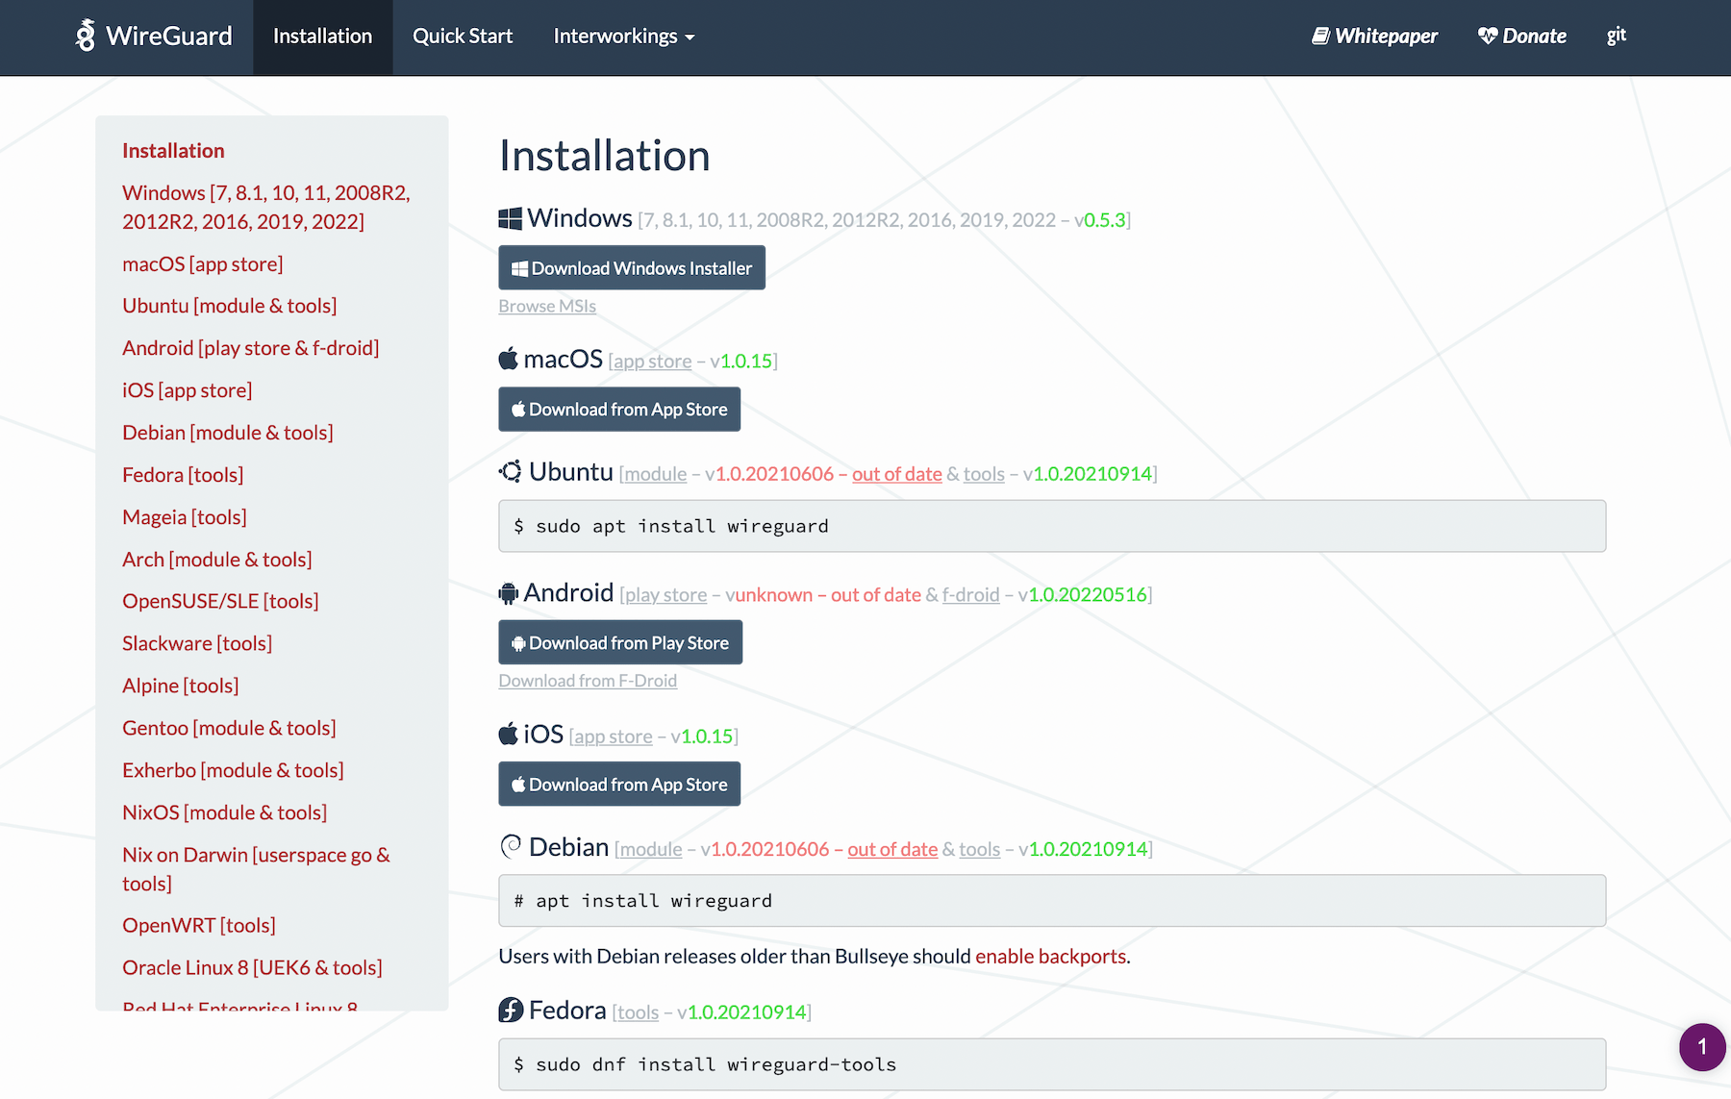Open Ubuntu module link
The width and height of the screenshot is (1731, 1099).
pos(656,474)
